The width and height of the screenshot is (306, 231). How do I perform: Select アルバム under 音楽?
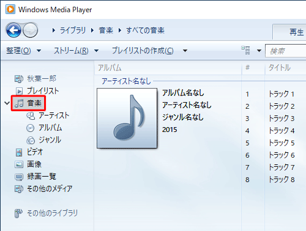[50, 128]
